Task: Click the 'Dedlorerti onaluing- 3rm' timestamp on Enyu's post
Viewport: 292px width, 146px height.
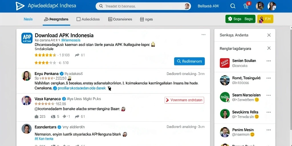Action: click(x=185, y=74)
